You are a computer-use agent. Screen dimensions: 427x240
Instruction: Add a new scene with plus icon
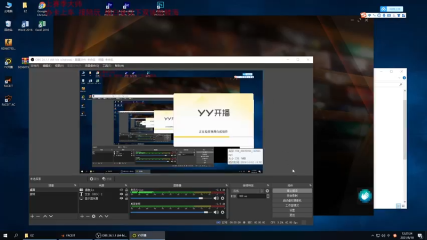(x=32, y=216)
